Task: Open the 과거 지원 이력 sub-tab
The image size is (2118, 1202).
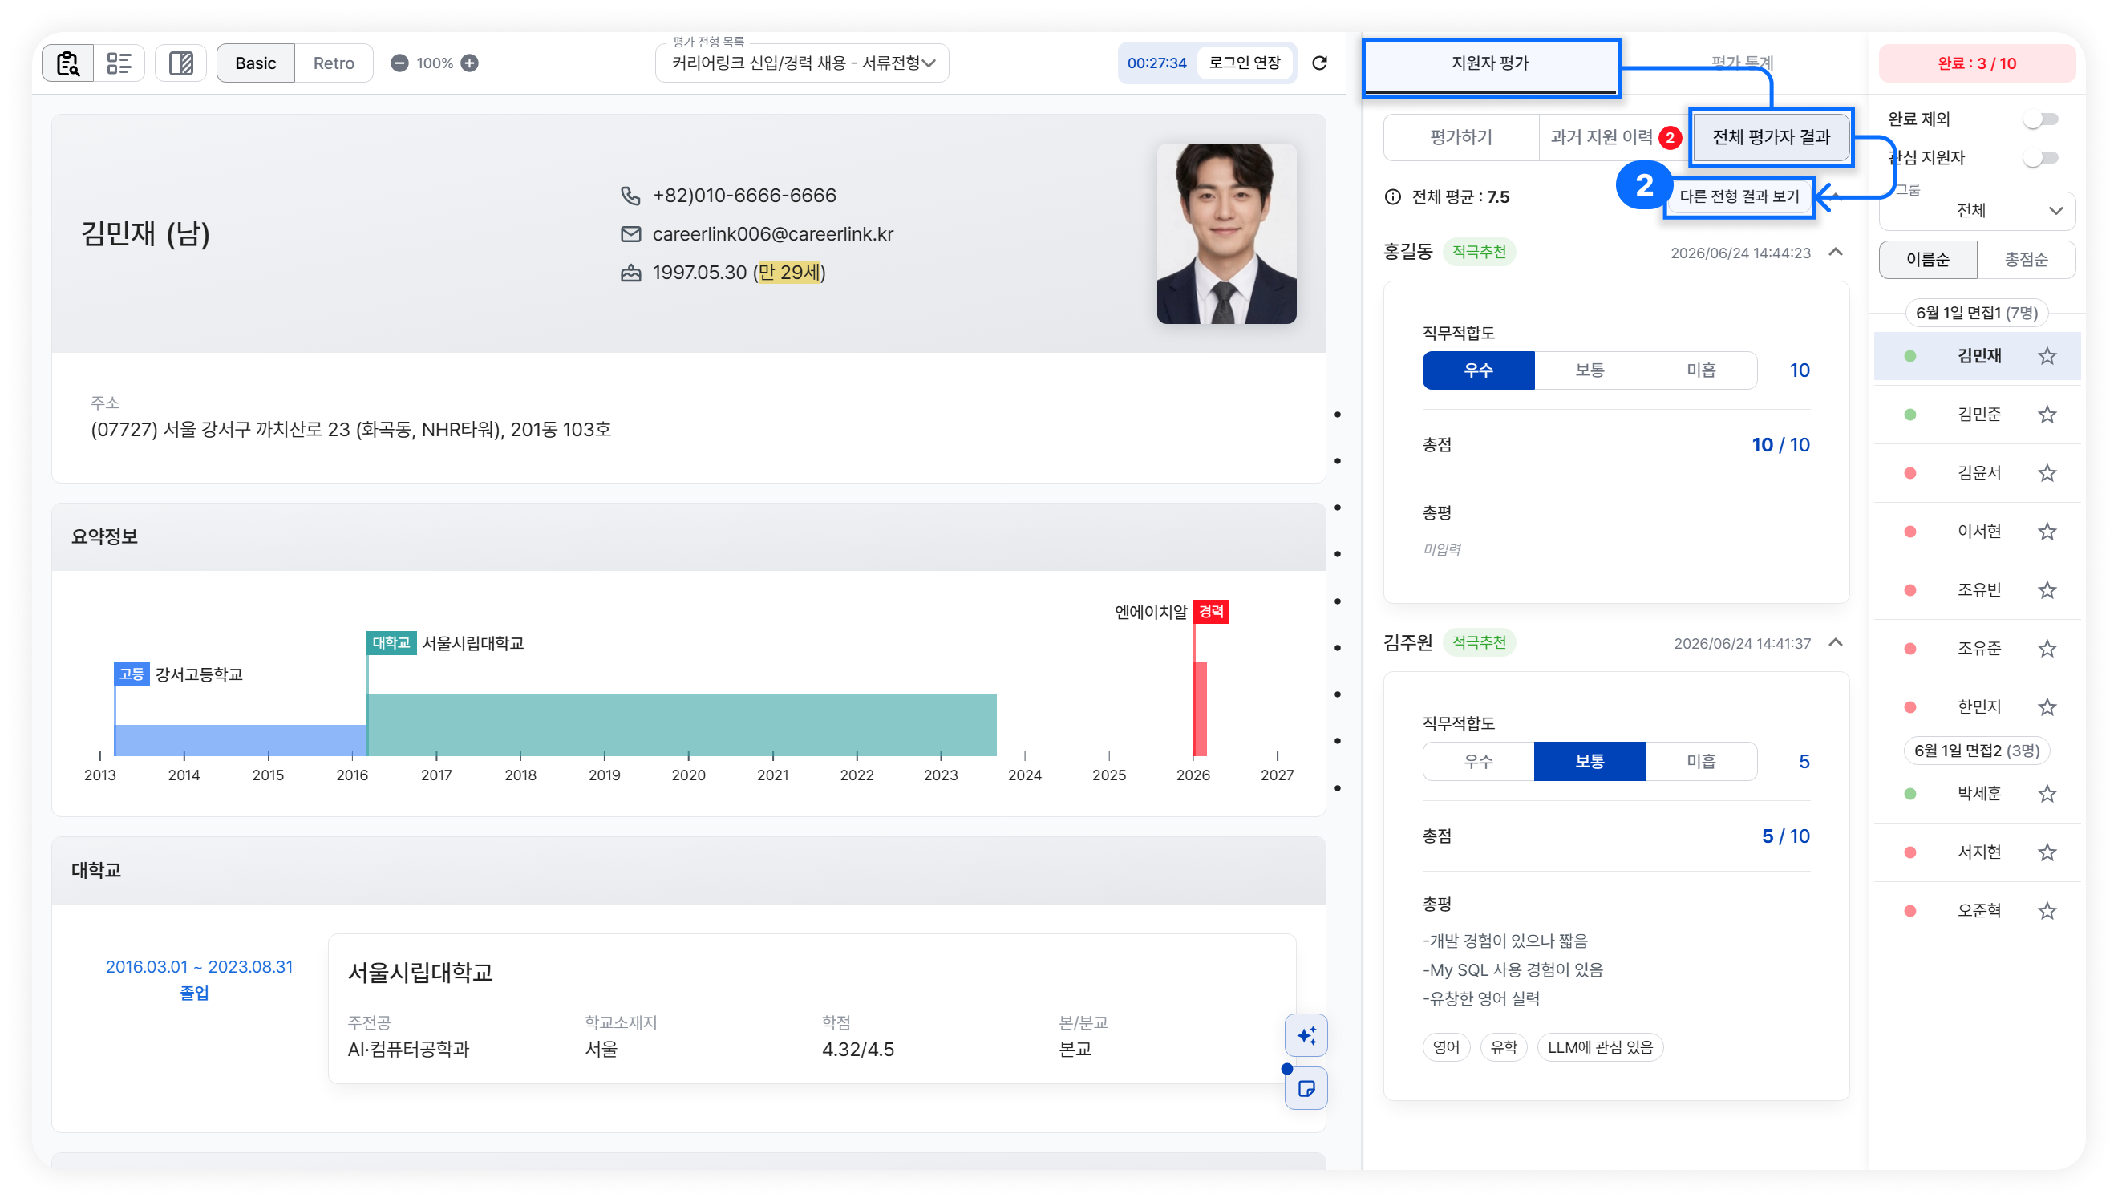Action: pos(1616,137)
